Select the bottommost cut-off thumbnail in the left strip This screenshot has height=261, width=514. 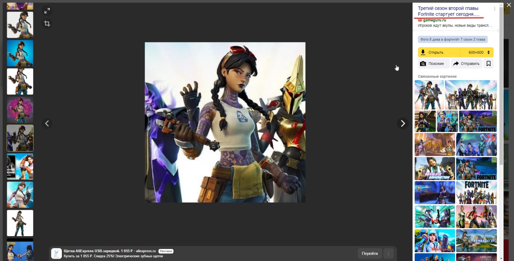[20, 249]
